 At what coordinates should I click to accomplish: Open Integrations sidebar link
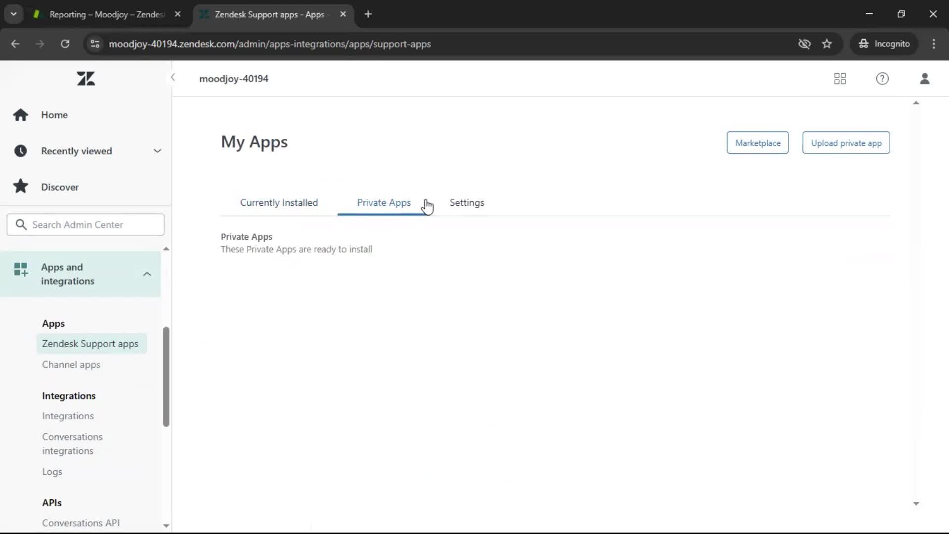coord(68,416)
